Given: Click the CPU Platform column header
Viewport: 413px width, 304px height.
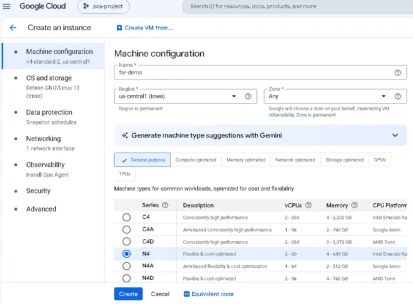Looking at the screenshot, I should 390,206.
